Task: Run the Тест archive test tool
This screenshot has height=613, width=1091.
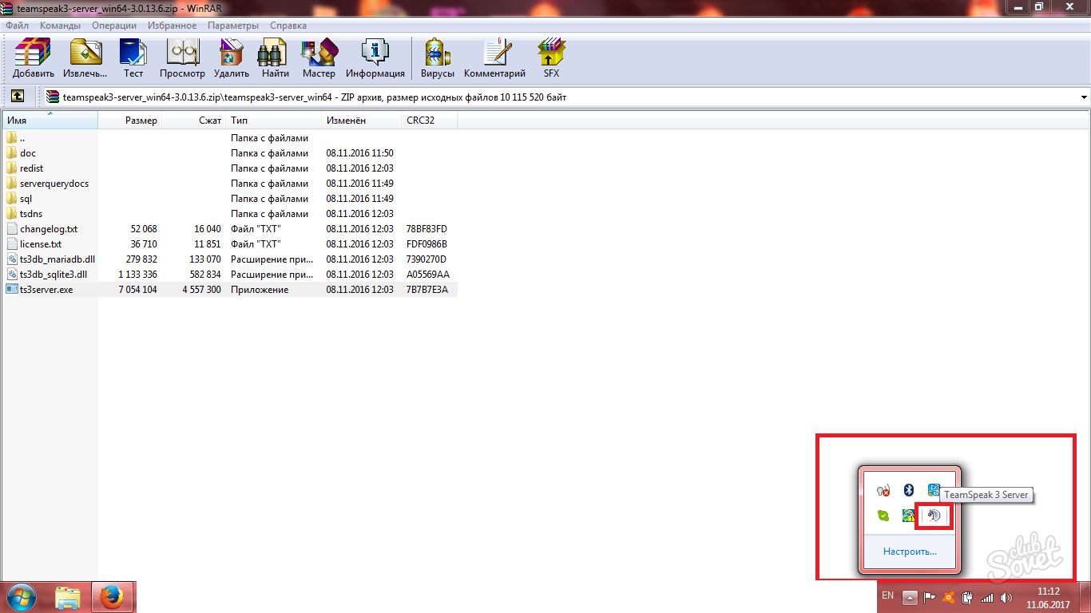Action: [x=133, y=59]
